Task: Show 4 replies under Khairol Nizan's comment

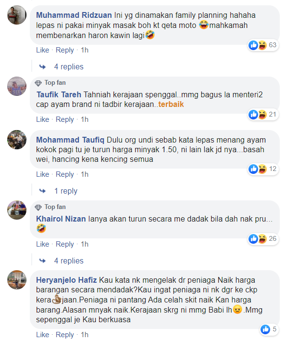Action: pos(69,261)
